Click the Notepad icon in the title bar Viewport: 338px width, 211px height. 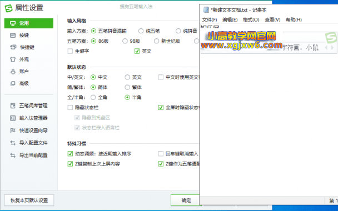(206, 9)
